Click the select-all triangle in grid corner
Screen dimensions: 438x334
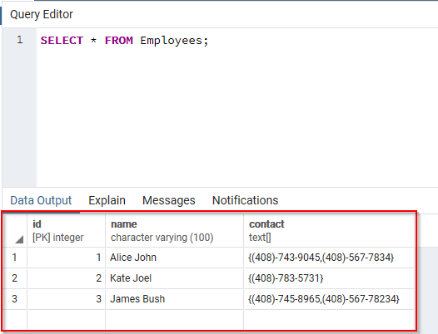tap(19, 239)
